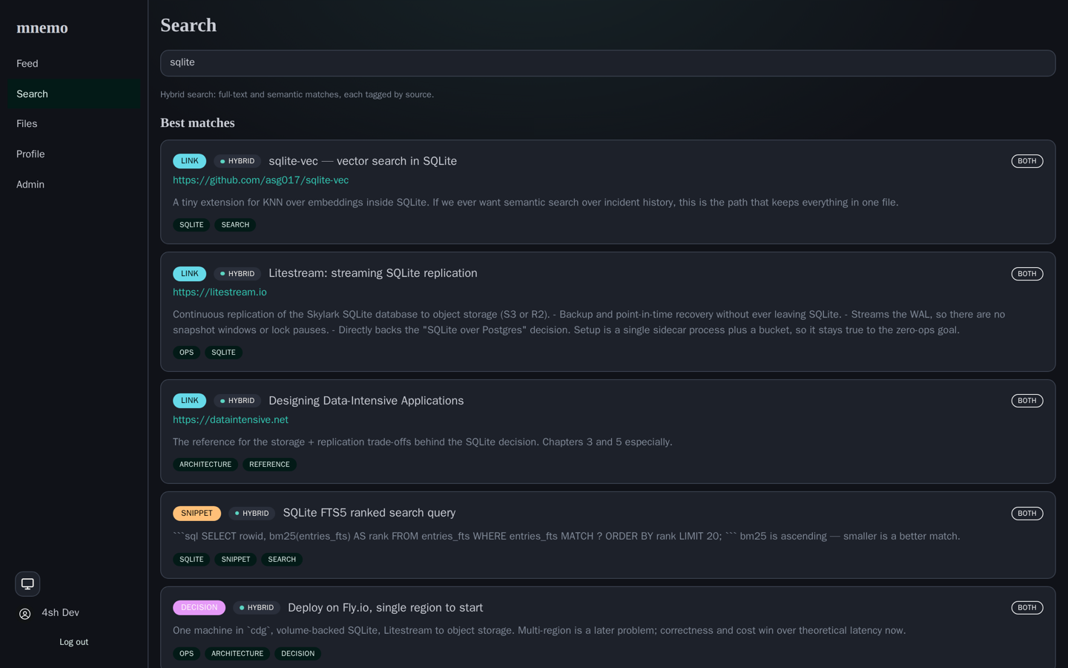Open the Profile page
The width and height of the screenshot is (1068, 668).
tap(73, 154)
